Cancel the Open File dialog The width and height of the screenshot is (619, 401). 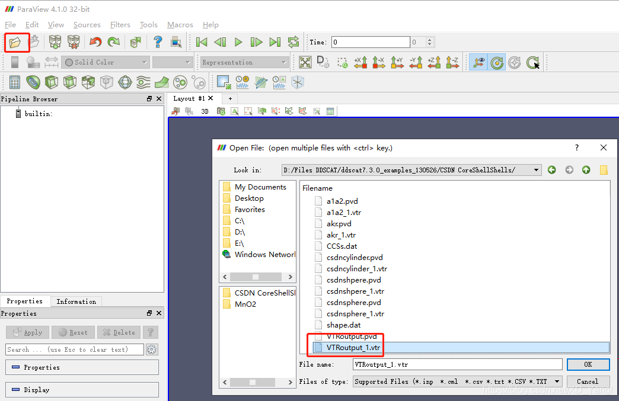coord(588,381)
